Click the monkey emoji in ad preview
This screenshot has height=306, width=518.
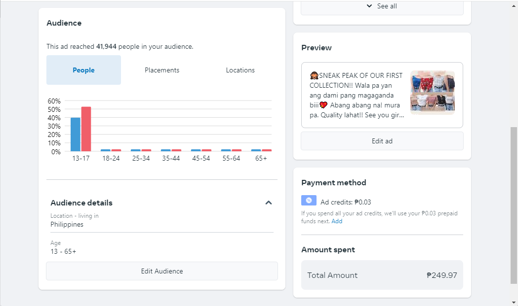(314, 75)
